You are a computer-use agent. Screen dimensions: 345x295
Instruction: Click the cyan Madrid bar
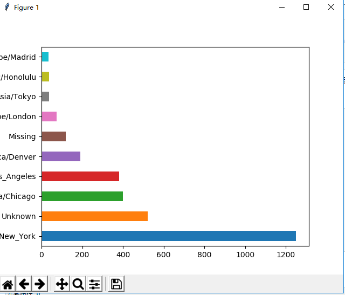point(45,57)
